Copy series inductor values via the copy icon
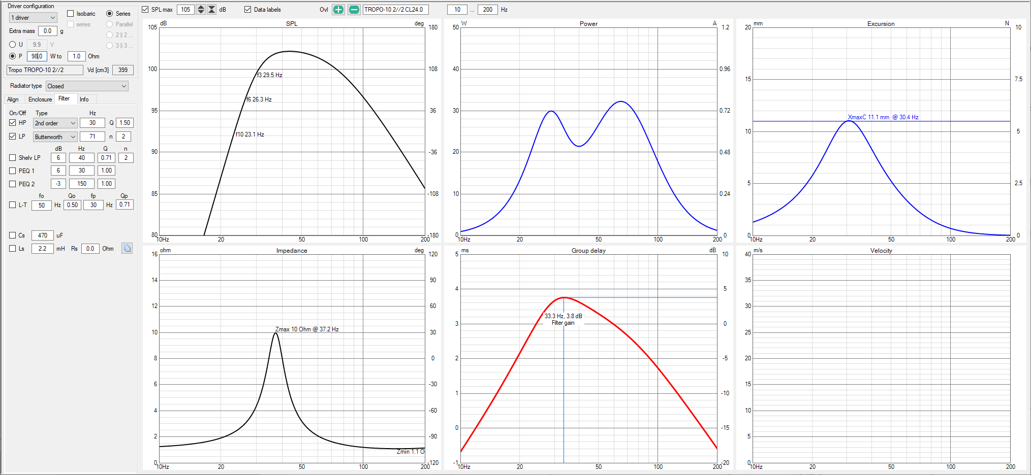1031x475 pixels. (127, 248)
